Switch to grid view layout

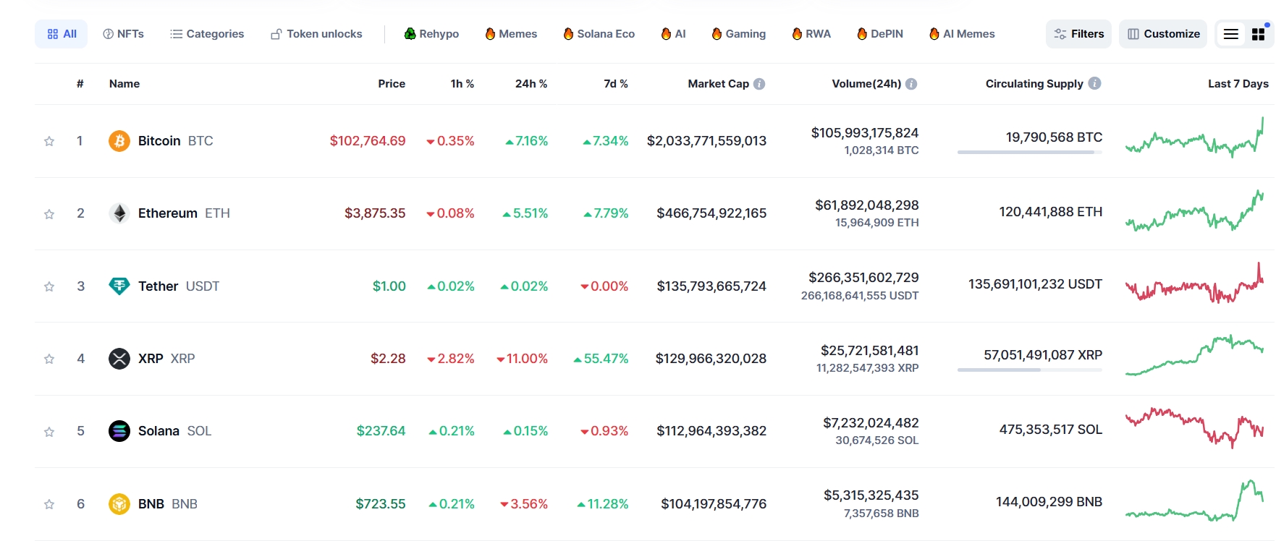tap(1259, 34)
